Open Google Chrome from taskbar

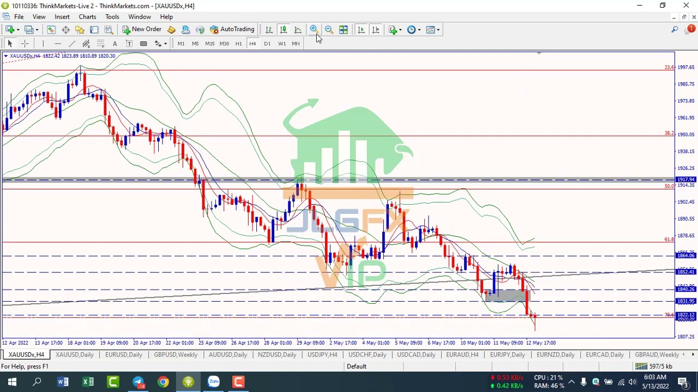(x=163, y=382)
